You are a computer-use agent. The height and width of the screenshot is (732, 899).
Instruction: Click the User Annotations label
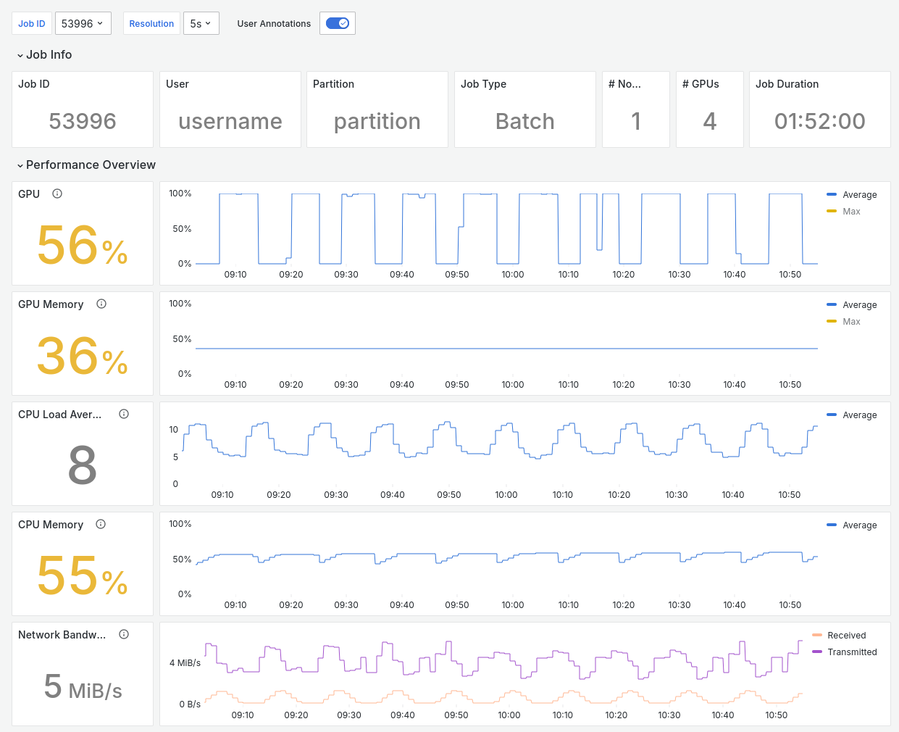click(x=274, y=23)
